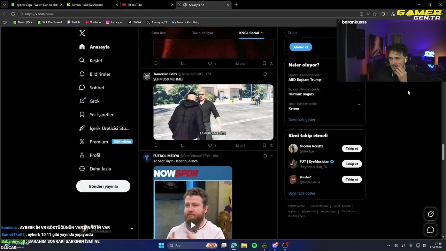The width and height of the screenshot is (446, 251).
Task: Show more trends via Daha fazla göster
Action: [302, 120]
